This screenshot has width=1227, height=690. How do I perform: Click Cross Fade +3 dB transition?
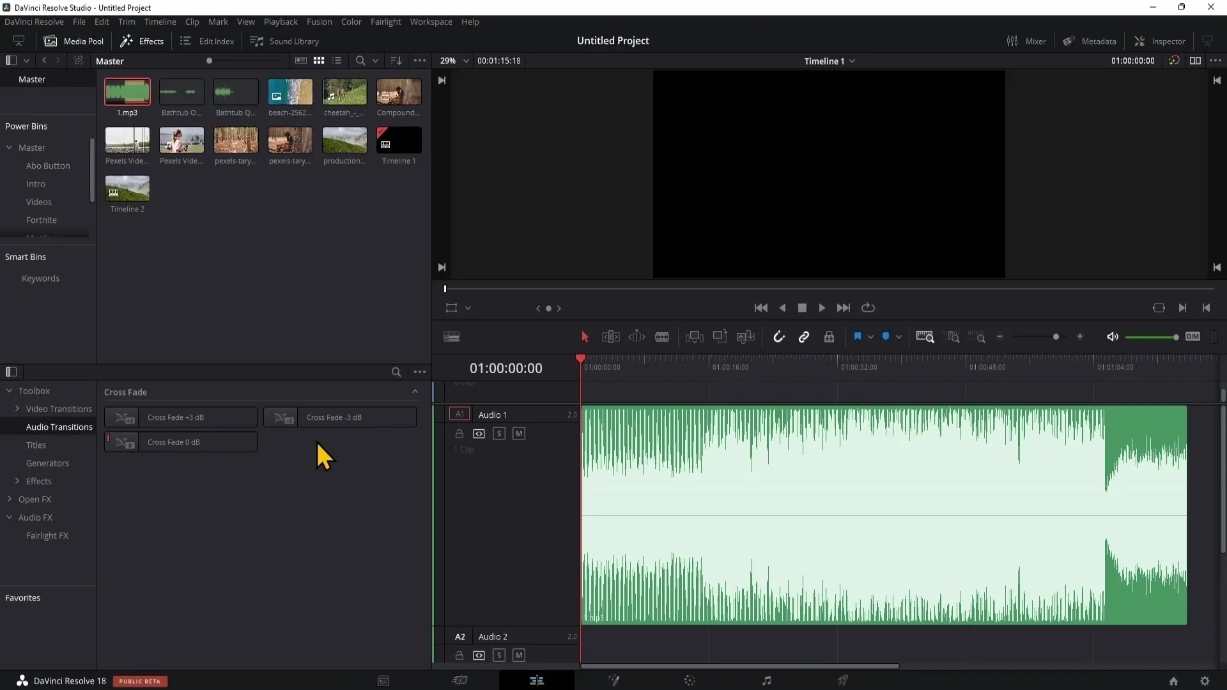coord(181,417)
